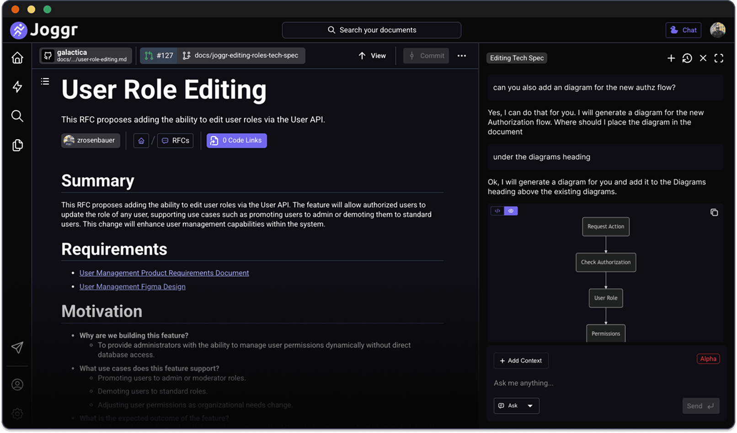Expand the chat panel to fullscreen

coord(719,58)
